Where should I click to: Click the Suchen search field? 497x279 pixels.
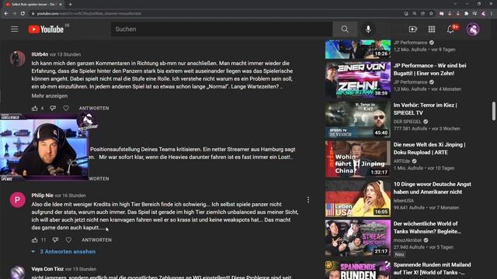(x=222, y=29)
